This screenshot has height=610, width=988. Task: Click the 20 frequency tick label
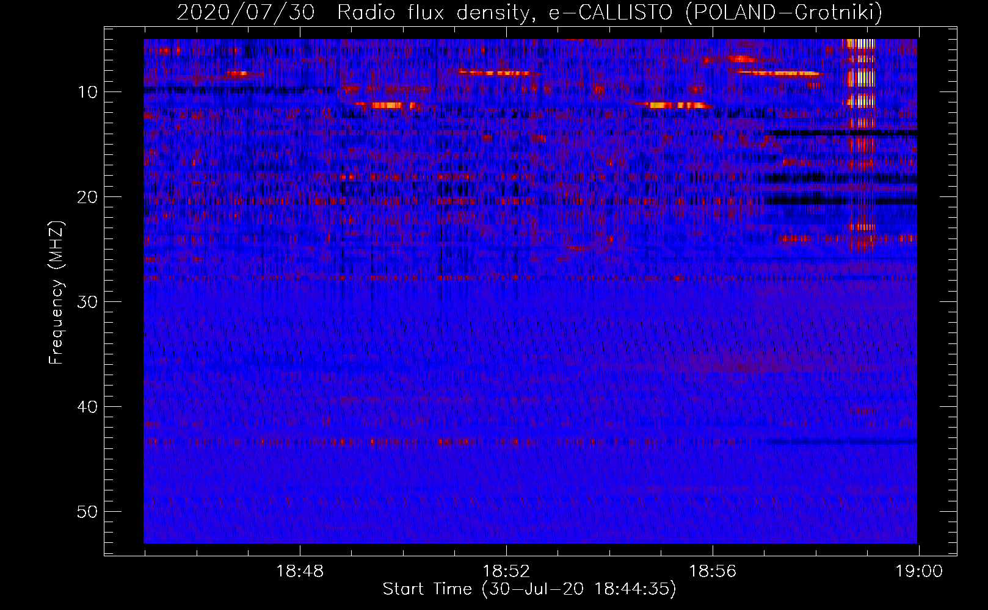88,197
